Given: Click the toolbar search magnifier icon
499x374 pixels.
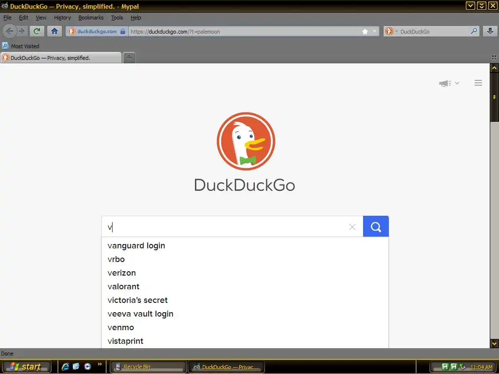Looking at the screenshot, I should pyautogui.click(x=474, y=31).
